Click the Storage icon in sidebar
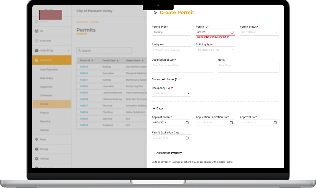316x188 pixels. pyautogui.click(x=37, y=149)
